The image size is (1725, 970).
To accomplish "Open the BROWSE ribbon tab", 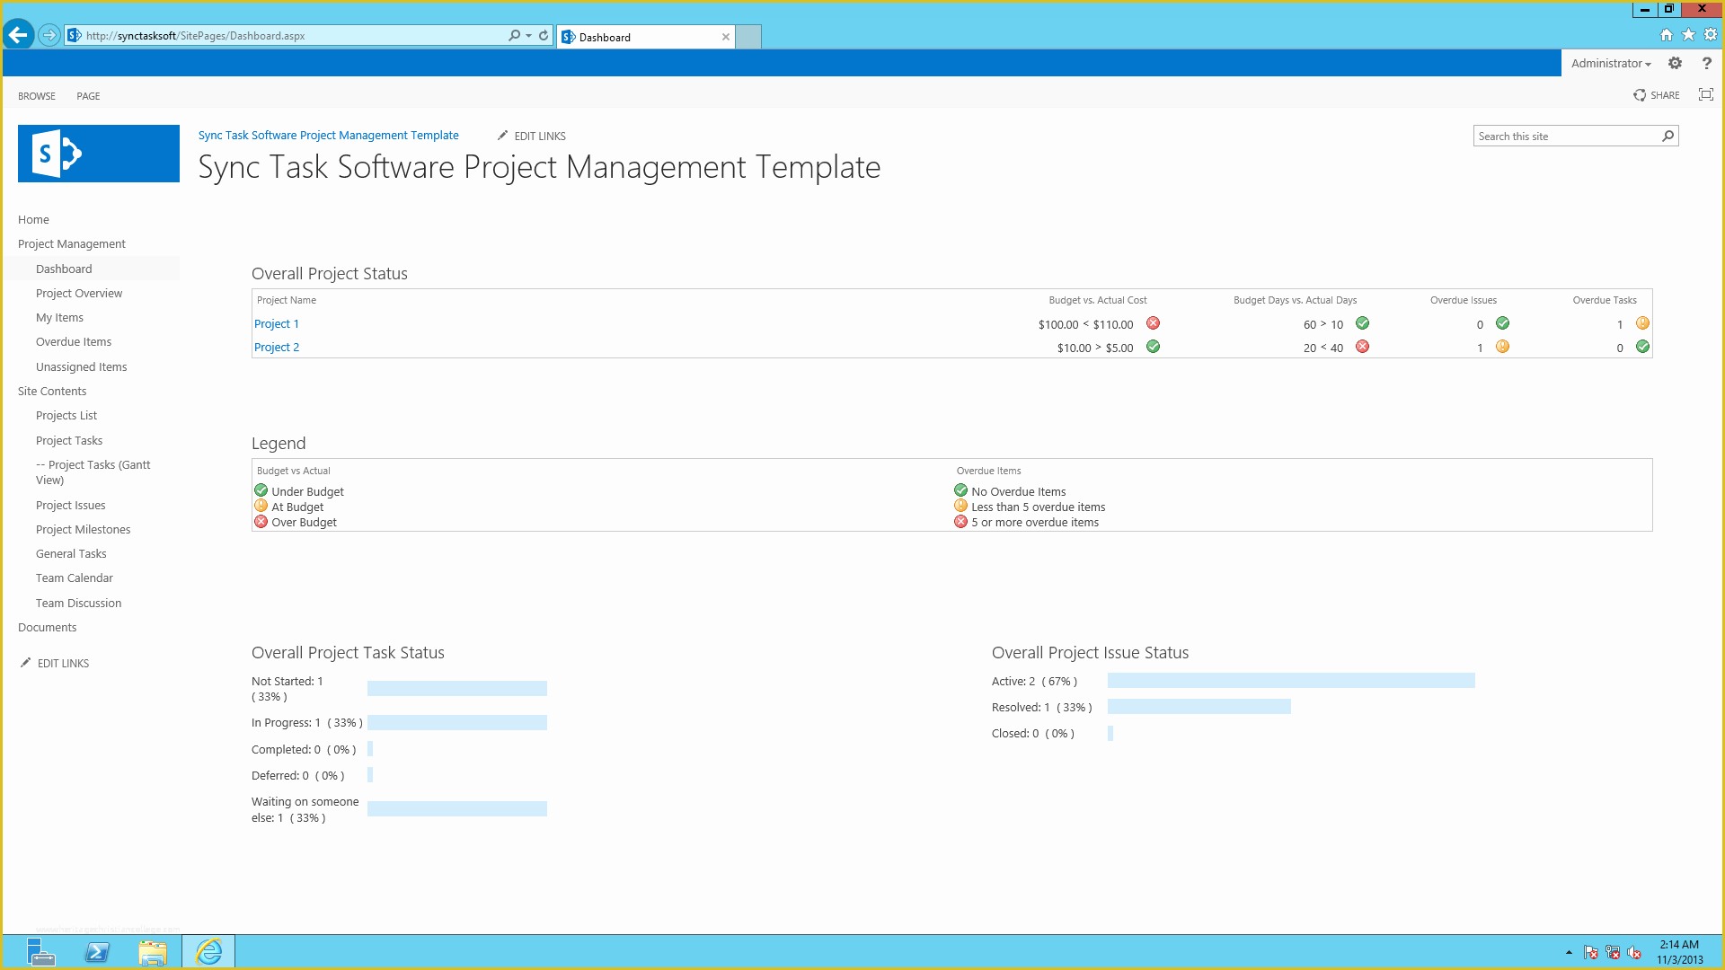I will click(x=37, y=96).
